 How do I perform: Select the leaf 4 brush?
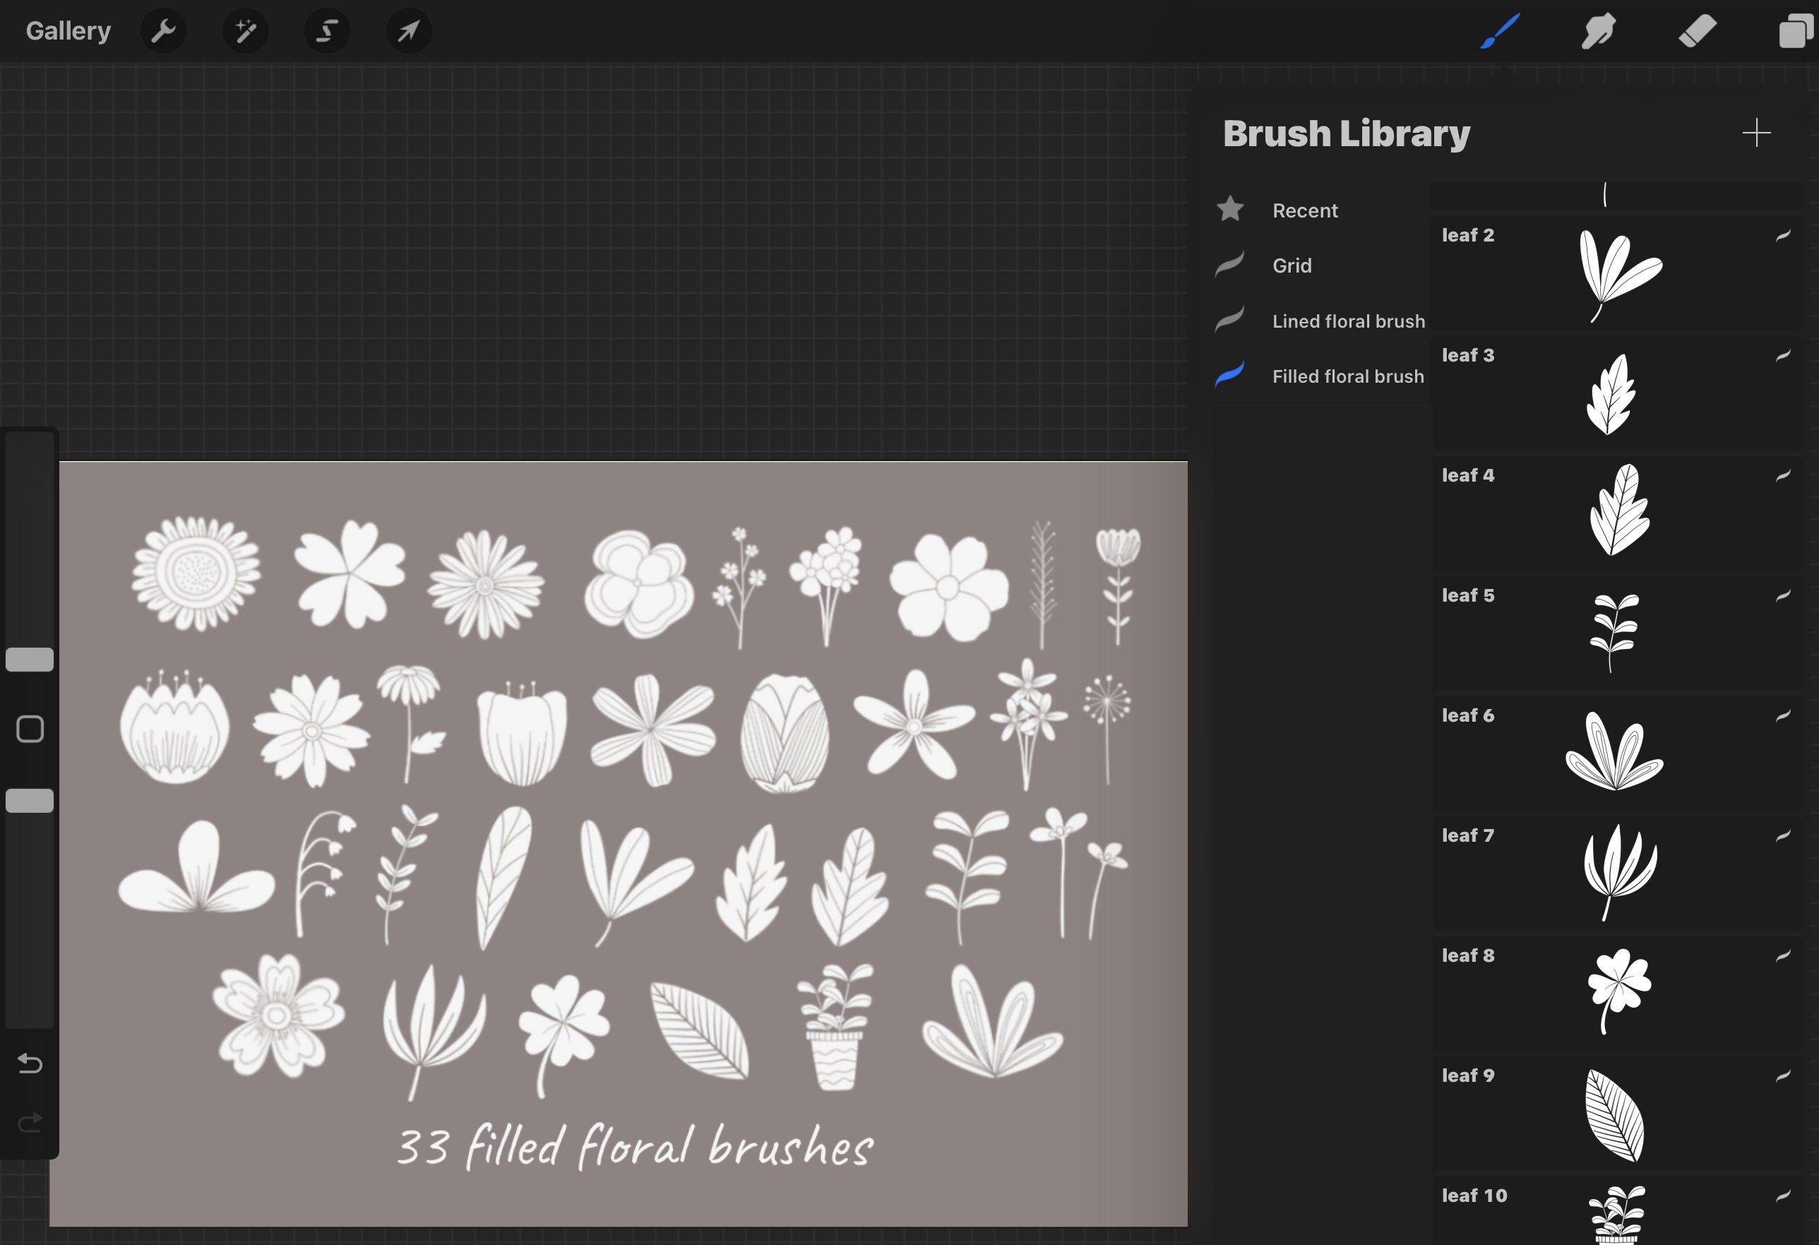coord(1617,513)
